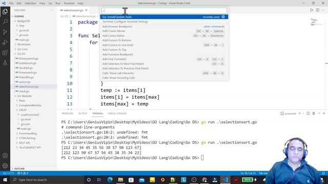Select Add Cursor Above command
328x184 pixels.
(164, 31)
